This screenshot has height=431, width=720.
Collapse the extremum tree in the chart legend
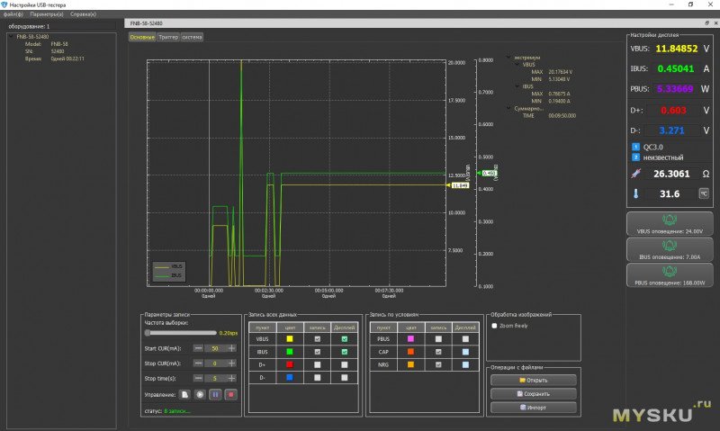(509, 57)
